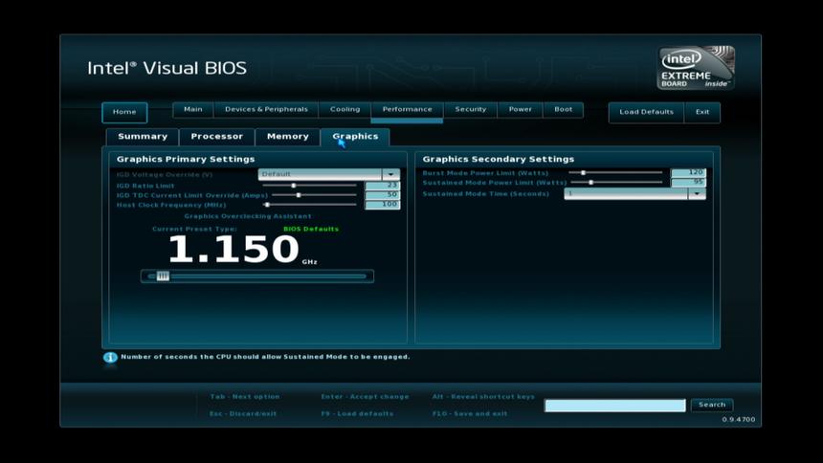Select the Boot menu tab
Image resolution: width=823 pixels, height=463 pixels.
(564, 110)
